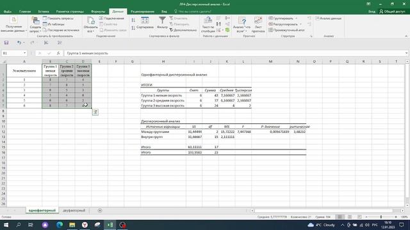This screenshot has width=410, height=230.
Task: Click Лист прогноза icon
Action: (258, 20)
